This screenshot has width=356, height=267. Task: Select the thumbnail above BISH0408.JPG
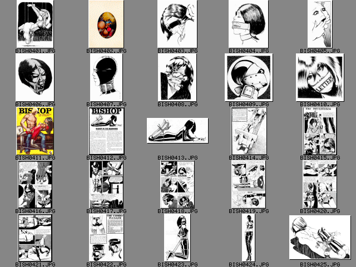[177, 77]
